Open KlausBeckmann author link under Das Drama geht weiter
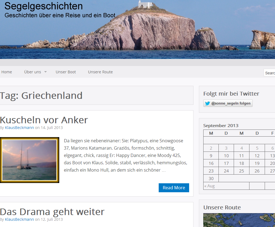The width and height of the screenshot is (275, 227). [x=20, y=219]
